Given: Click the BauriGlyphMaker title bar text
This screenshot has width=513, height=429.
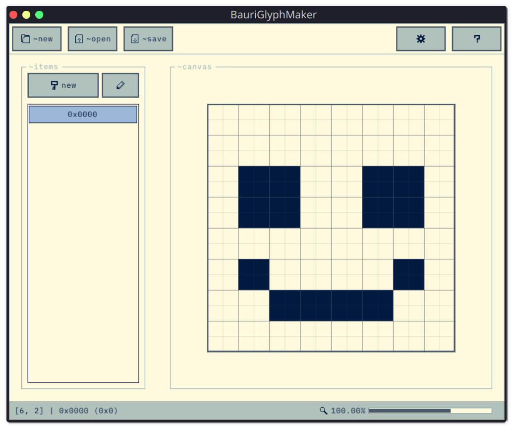Looking at the screenshot, I should tap(273, 14).
